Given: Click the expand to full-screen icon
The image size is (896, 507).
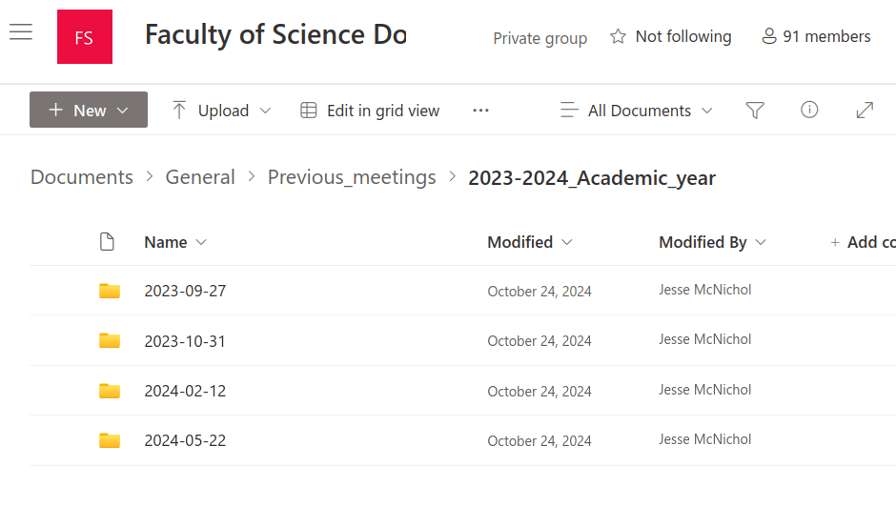Looking at the screenshot, I should click(x=865, y=111).
